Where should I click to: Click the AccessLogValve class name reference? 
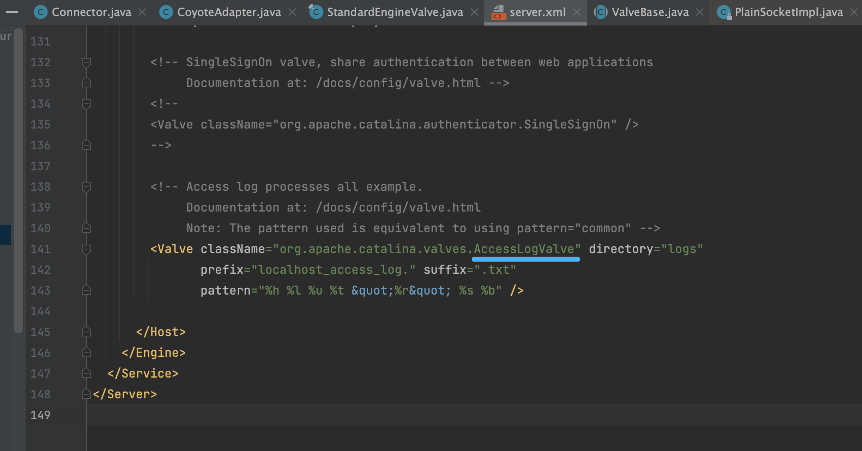pos(524,249)
